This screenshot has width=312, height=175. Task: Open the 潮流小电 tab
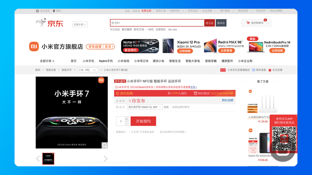[x=158, y=61]
